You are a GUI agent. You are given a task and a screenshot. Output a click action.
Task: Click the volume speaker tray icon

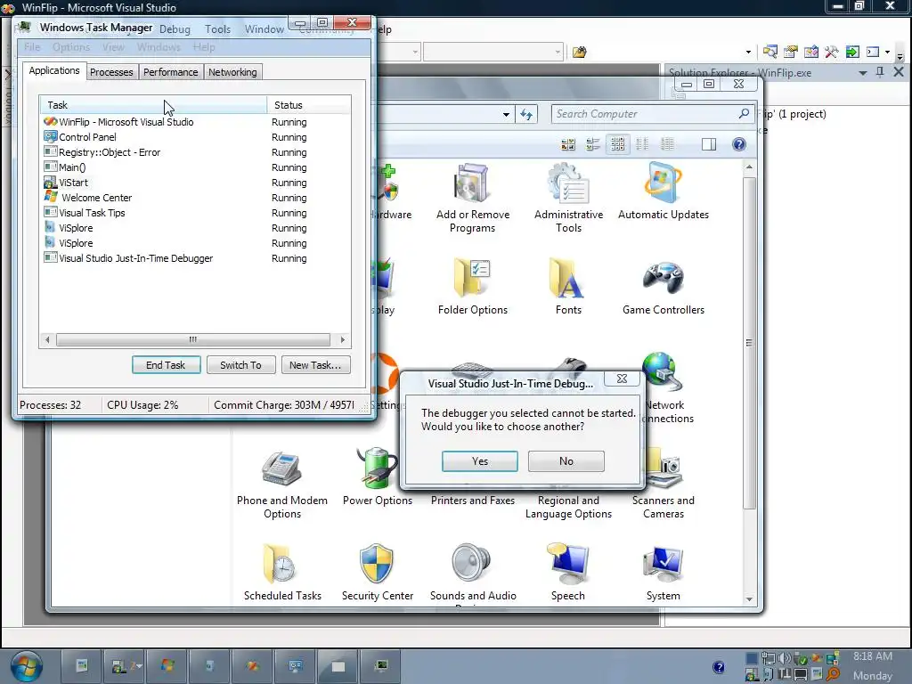pos(785,658)
